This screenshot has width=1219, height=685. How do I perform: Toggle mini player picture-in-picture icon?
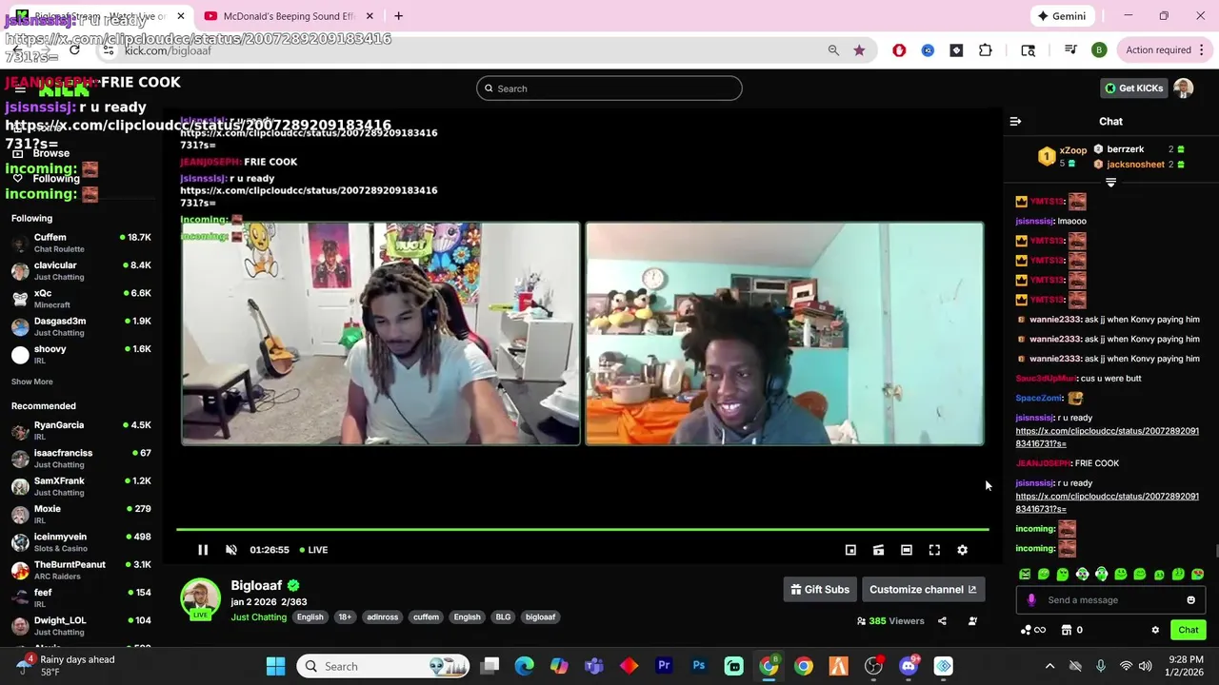click(x=850, y=550)
